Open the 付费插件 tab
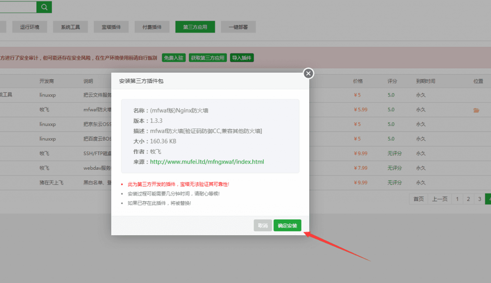This screenshot has width=491, height=283. (152, 27)
